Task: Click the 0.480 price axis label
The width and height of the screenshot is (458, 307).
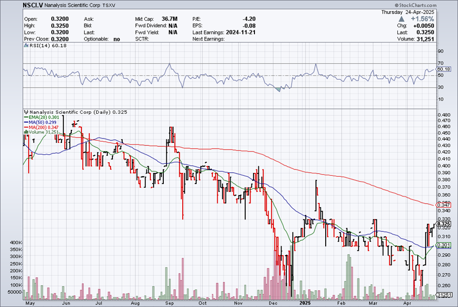Action: click(x=443, y=115)
